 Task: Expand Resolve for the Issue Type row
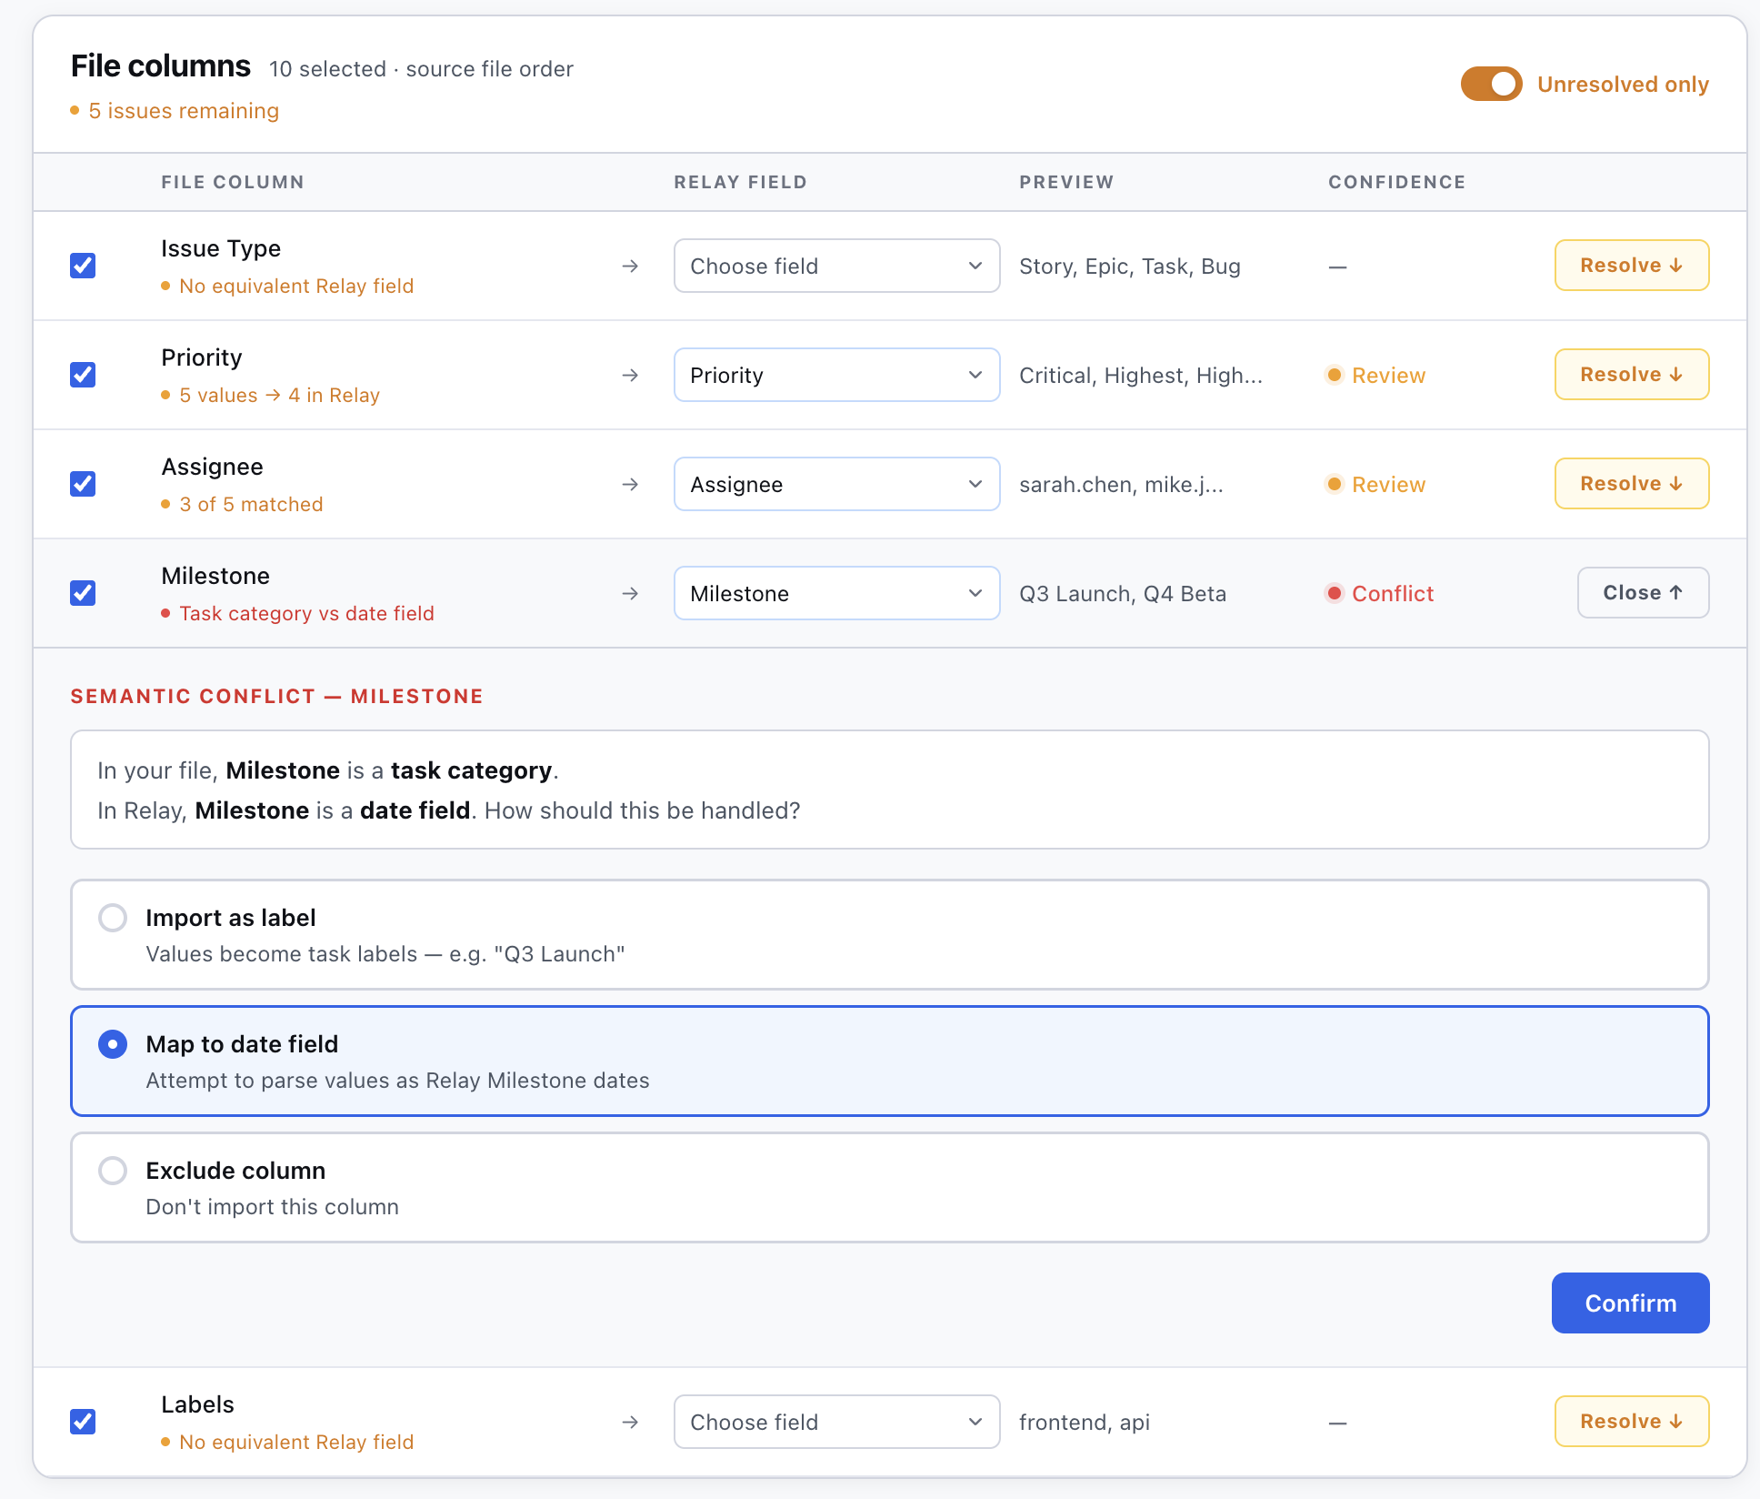pos(1631,266)
